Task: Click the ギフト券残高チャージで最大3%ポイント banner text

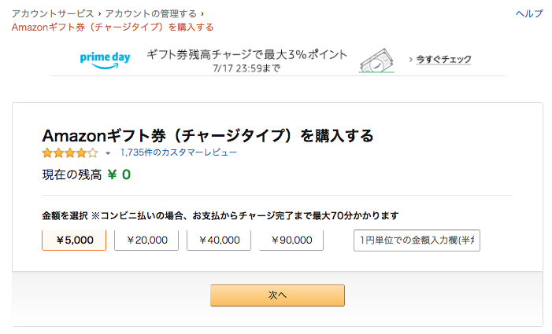Action: [246, 54]
